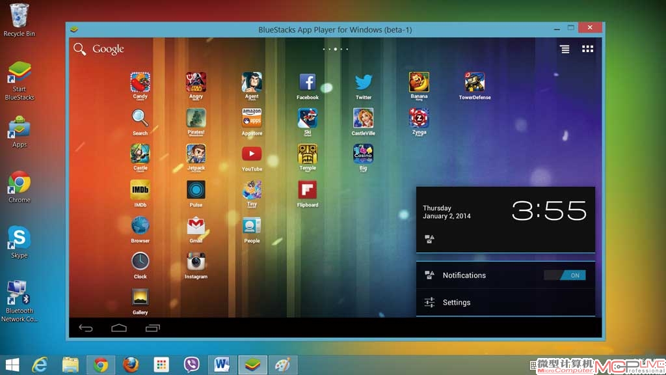Click the Start BlueStacks desktop shortcut
This screenshot has width=666, height=375.
tap(19, 81)
